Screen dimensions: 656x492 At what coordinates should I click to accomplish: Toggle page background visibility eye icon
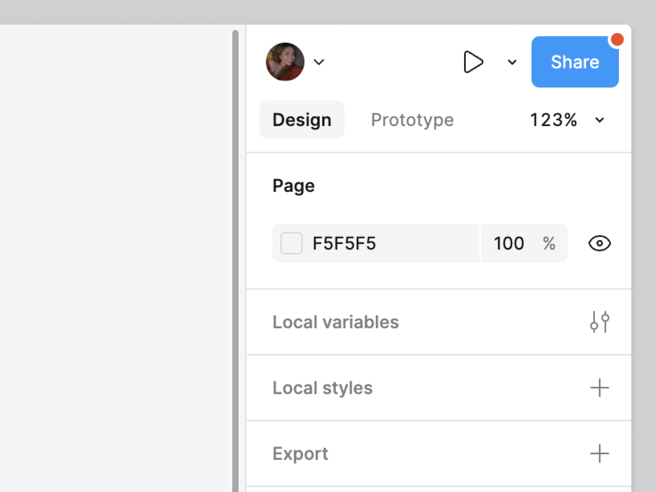(600, 243)
